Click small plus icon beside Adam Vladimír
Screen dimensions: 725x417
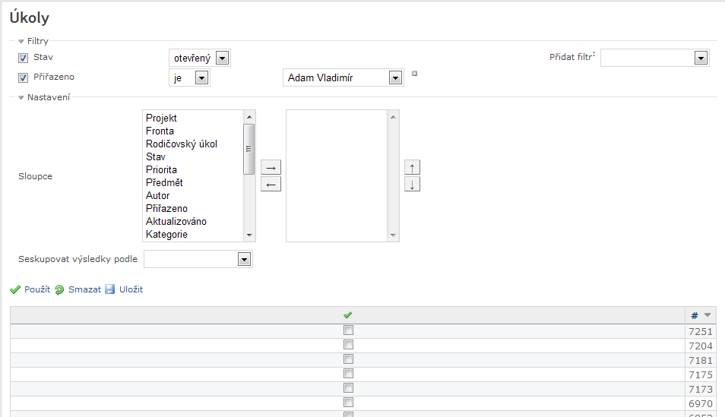click(414, 74)
